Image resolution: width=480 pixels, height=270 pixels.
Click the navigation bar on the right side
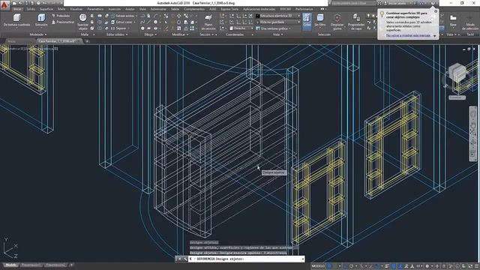[473, 133]
